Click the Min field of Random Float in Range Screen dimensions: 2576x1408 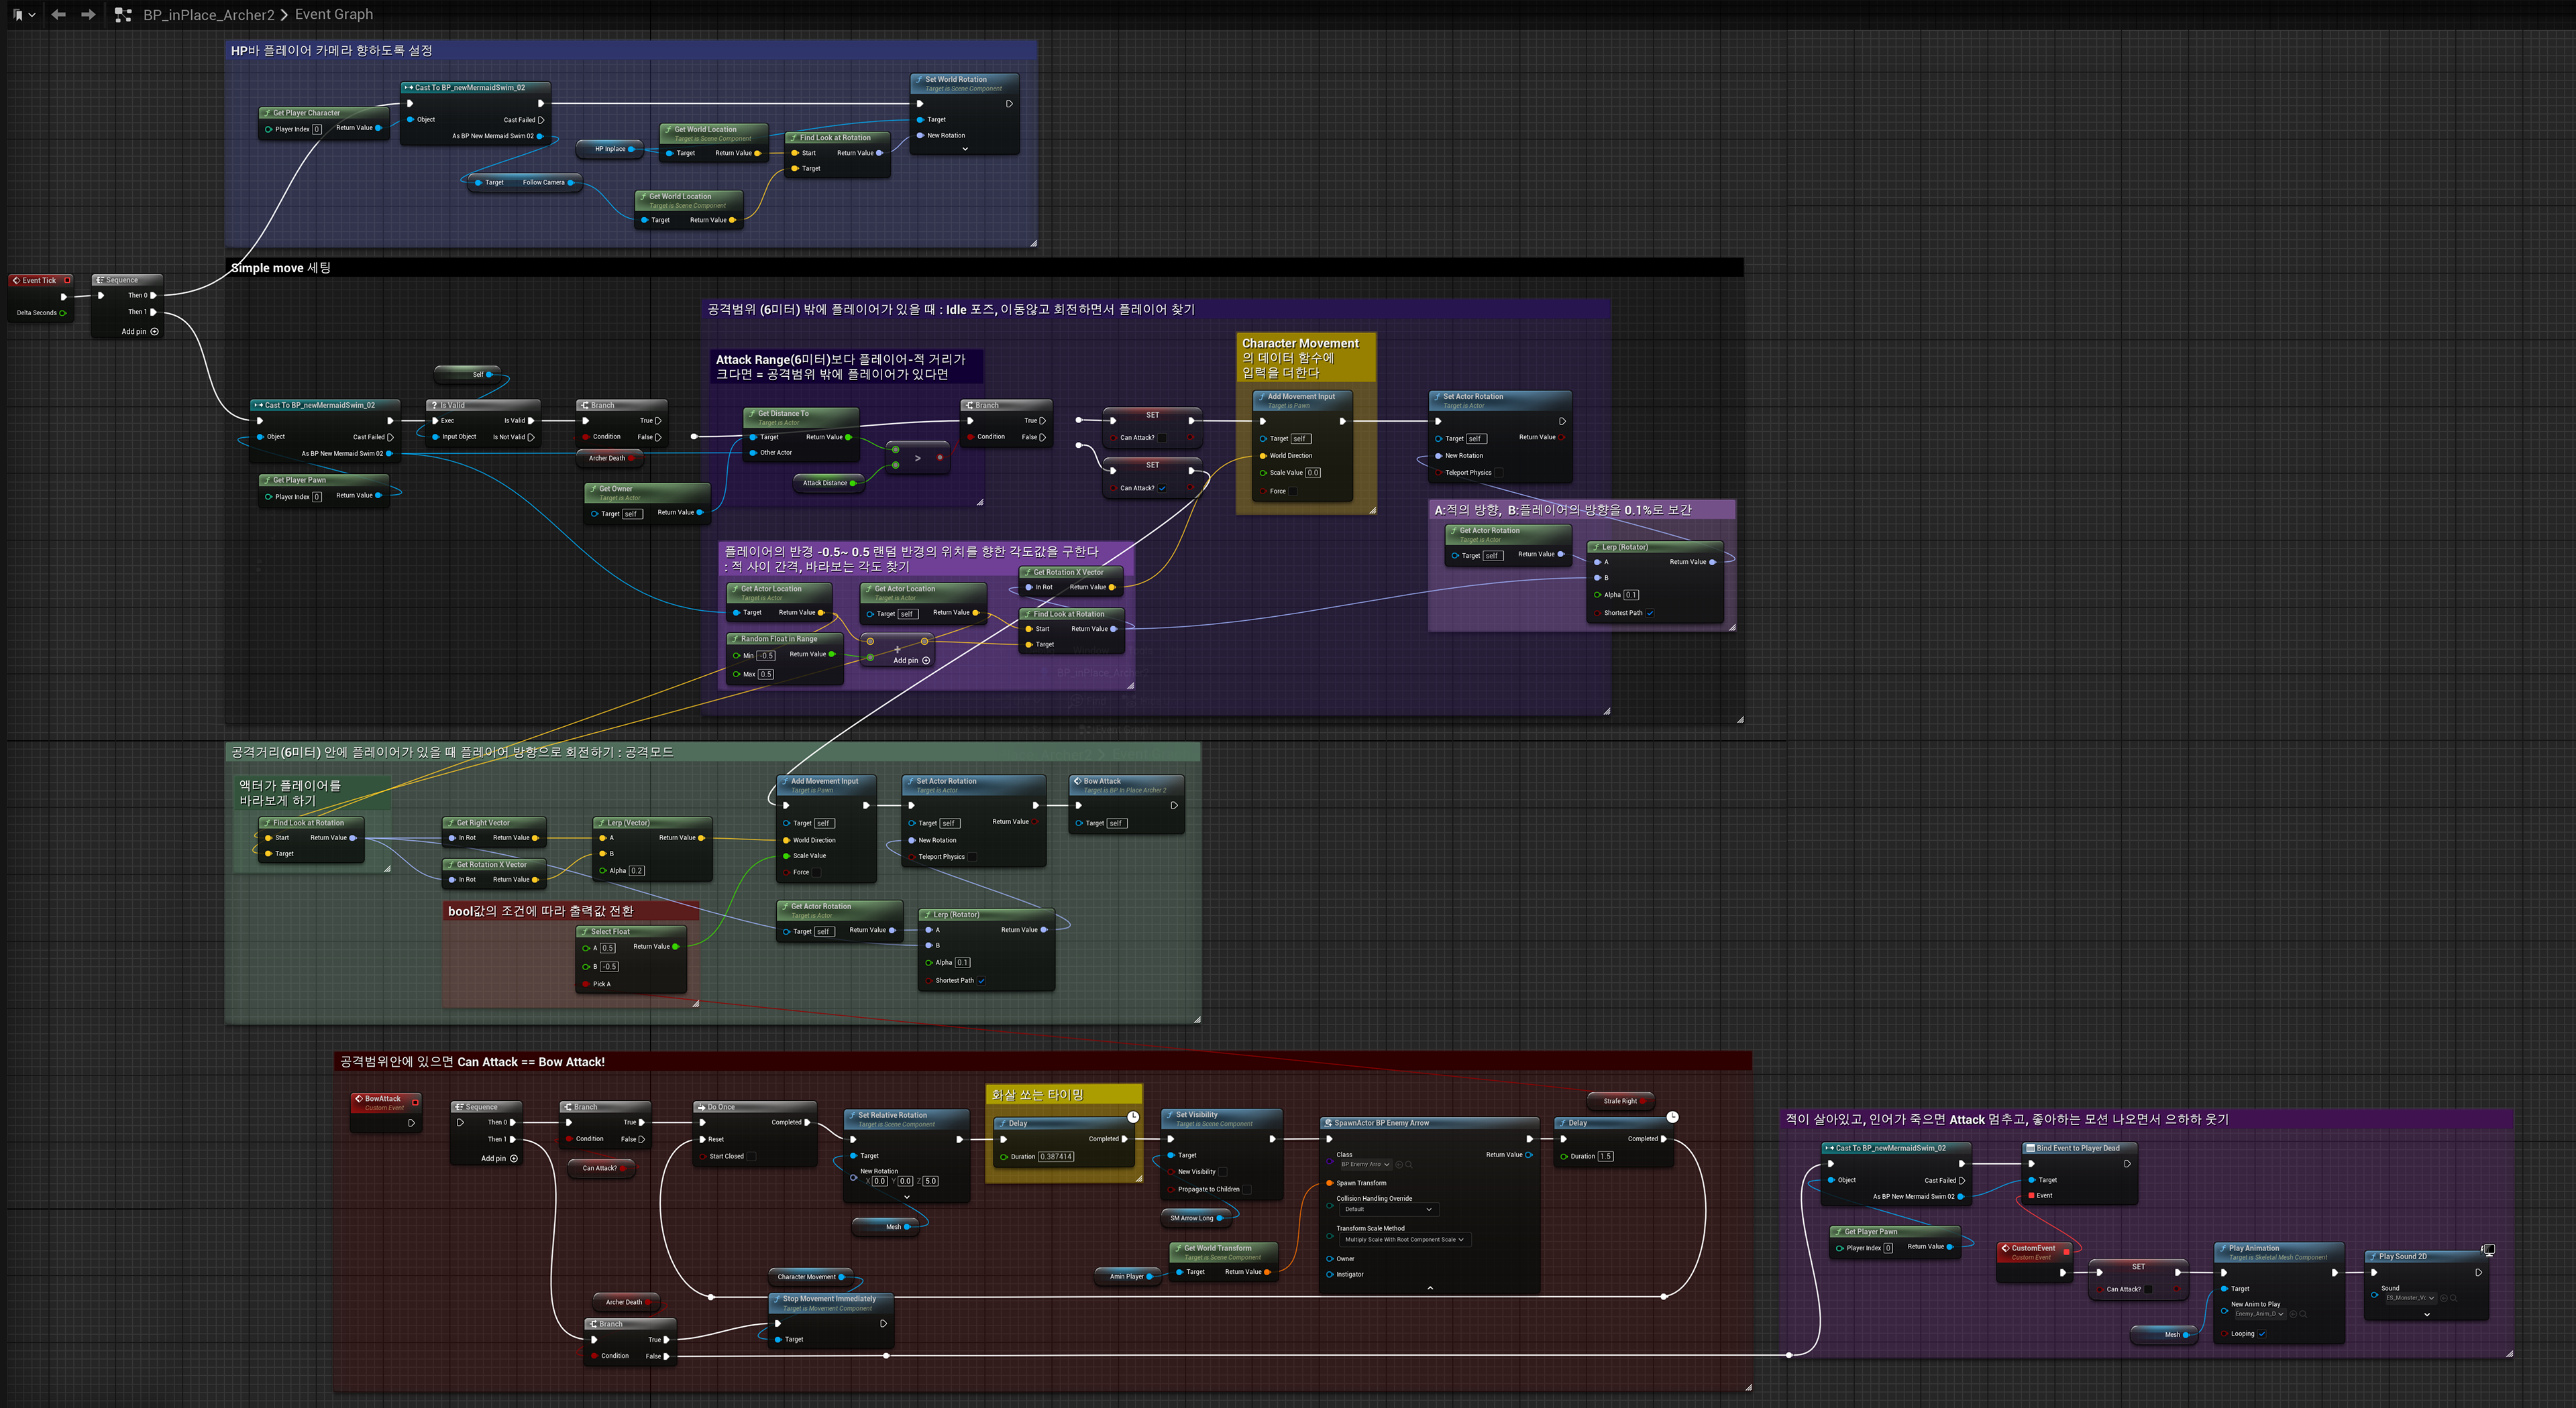tap(766, 656)
